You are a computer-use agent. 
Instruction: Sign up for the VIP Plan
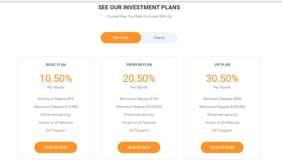pos(222,148)
